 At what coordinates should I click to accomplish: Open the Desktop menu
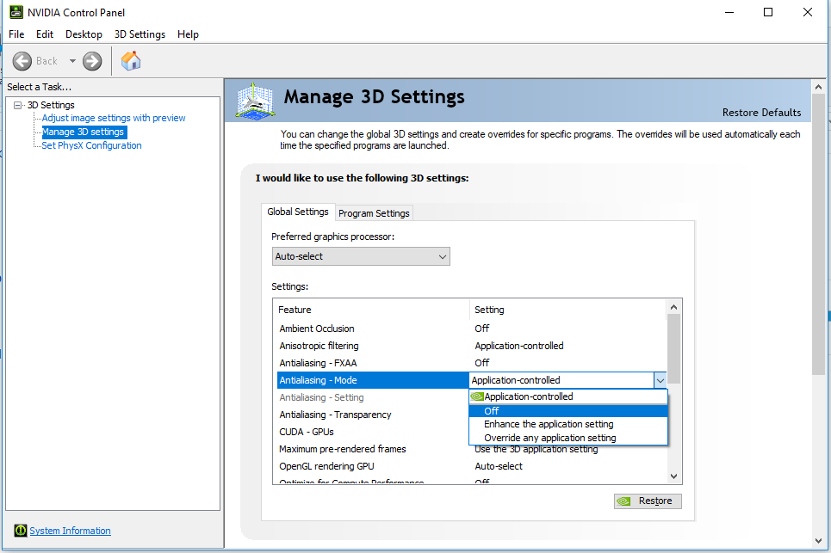tap(84, 34)
